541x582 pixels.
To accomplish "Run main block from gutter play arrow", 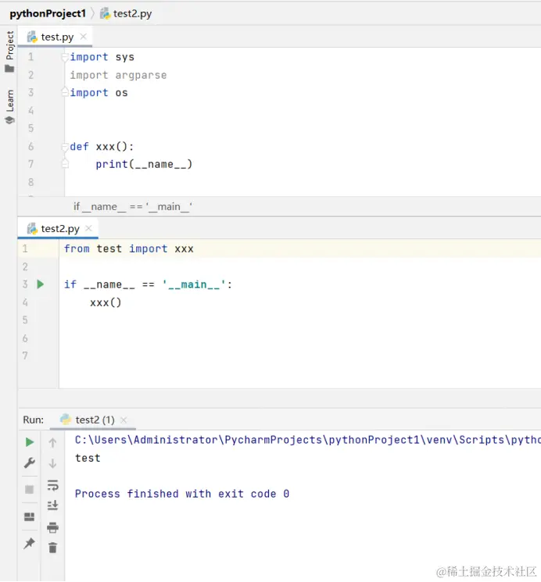I will pyautogui.click(x=41, y=284).
